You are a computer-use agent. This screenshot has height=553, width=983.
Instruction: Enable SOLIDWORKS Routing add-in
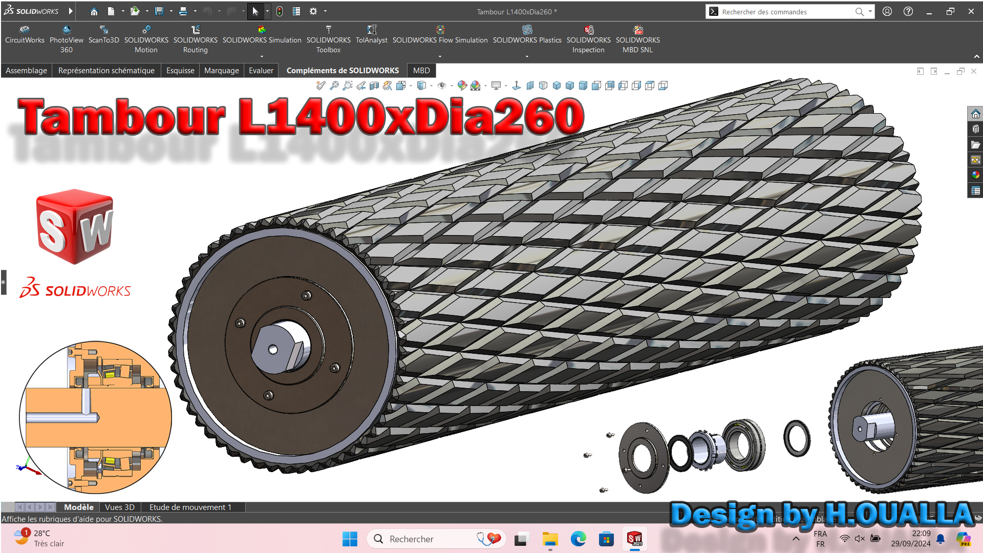pyautogui.click(x=196, y=39)
